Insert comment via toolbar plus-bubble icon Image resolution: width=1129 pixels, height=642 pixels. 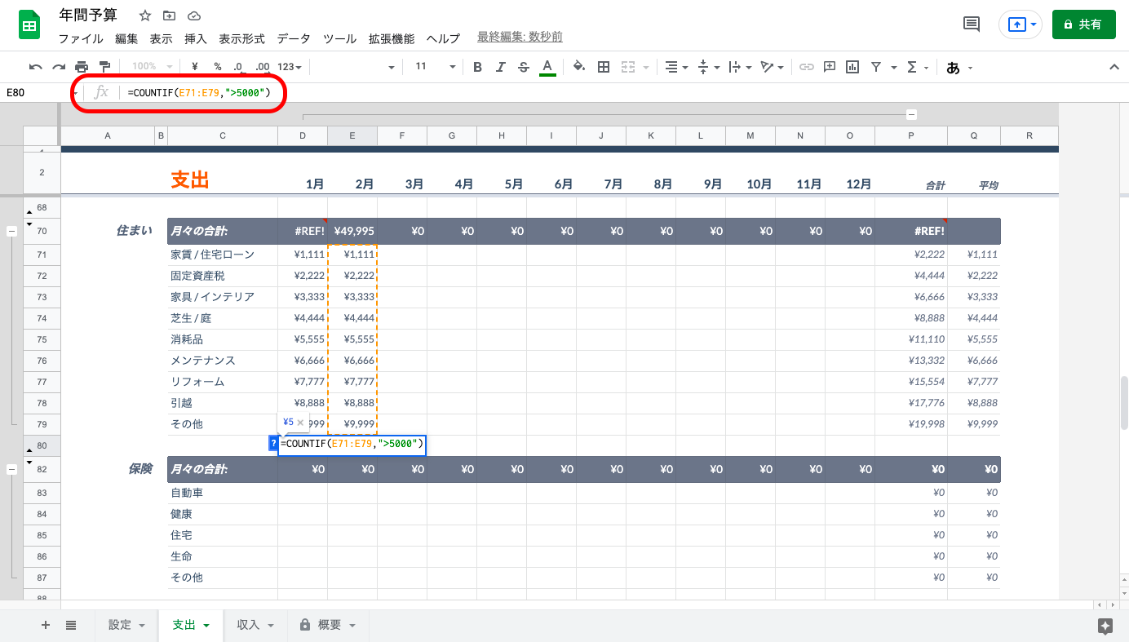tap(830, 67)
